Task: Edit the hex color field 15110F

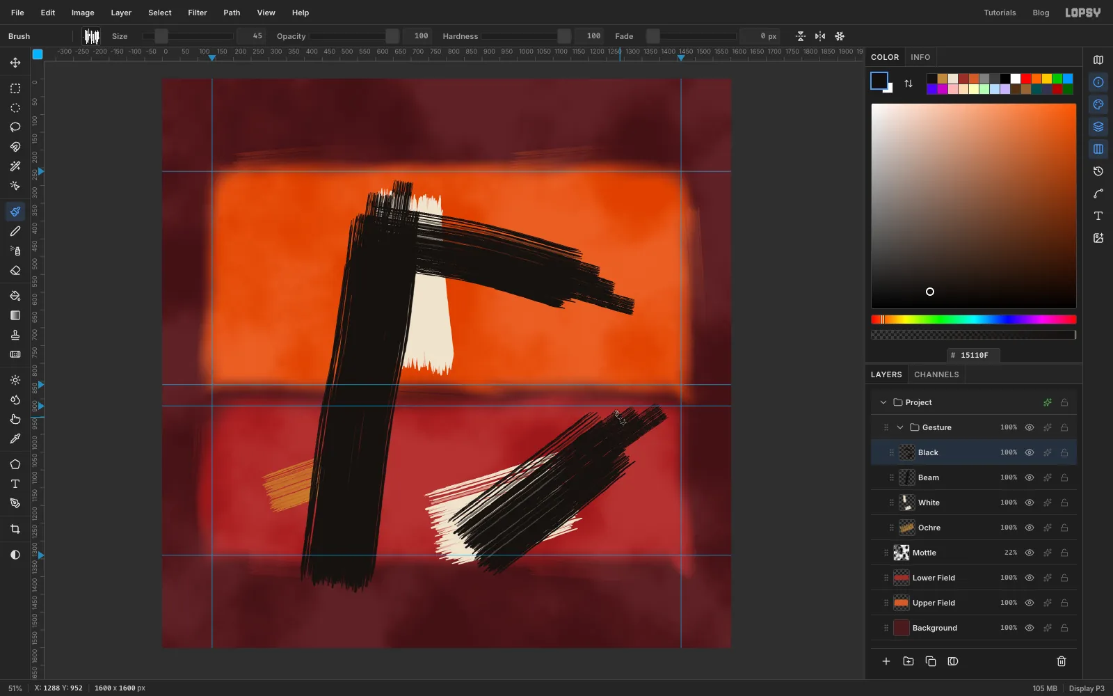Action: [x=974, y=355]
